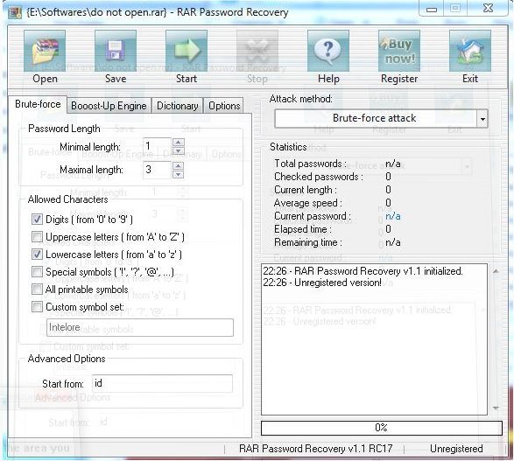Click the Custom symbol set text box

(140, 327)
